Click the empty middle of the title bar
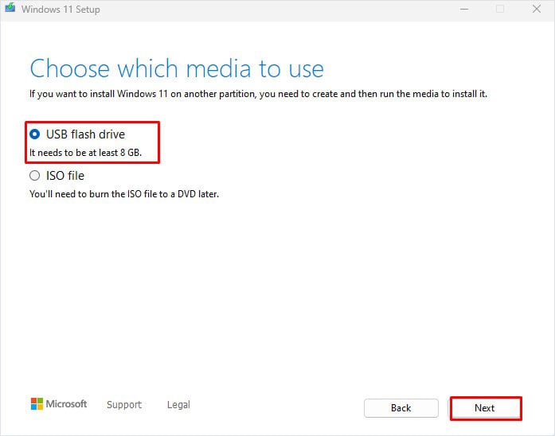The image size is (555, 436). click(x=276, y=10)
